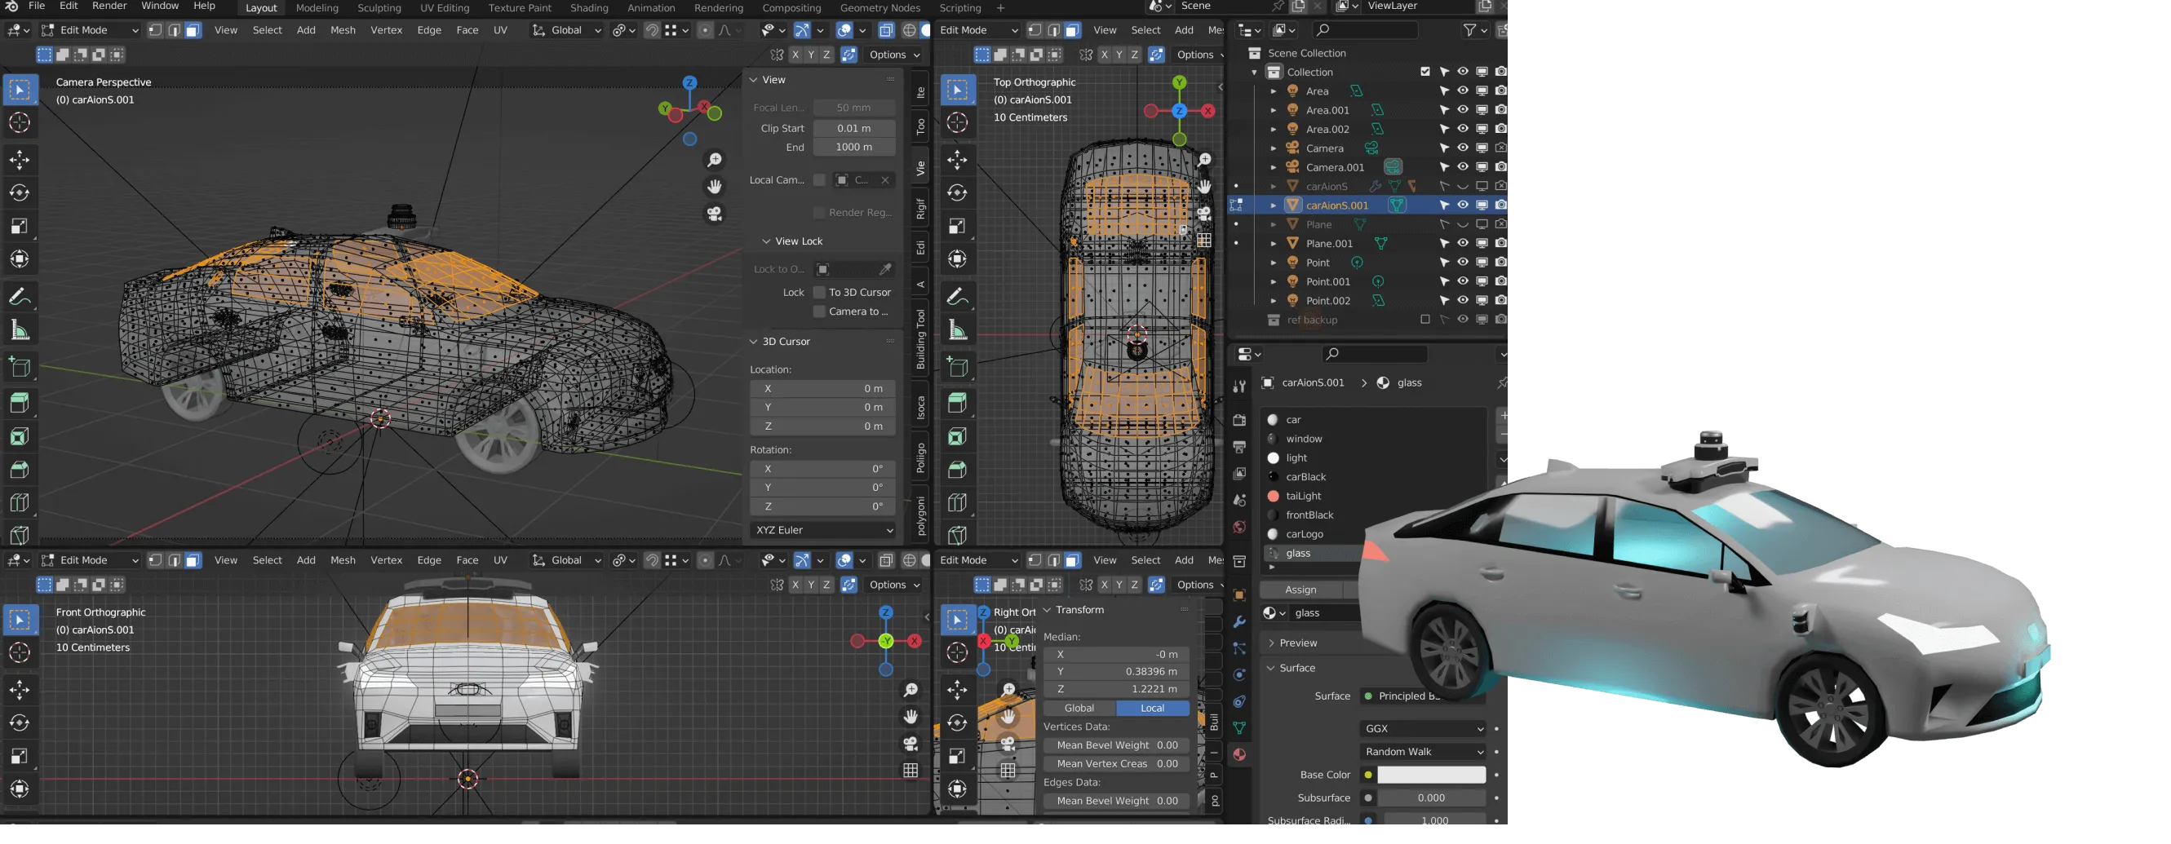Click the Move tool in the toolbar
The width and height of the screenshot is (2171, 844).
(x=20, y=159)
